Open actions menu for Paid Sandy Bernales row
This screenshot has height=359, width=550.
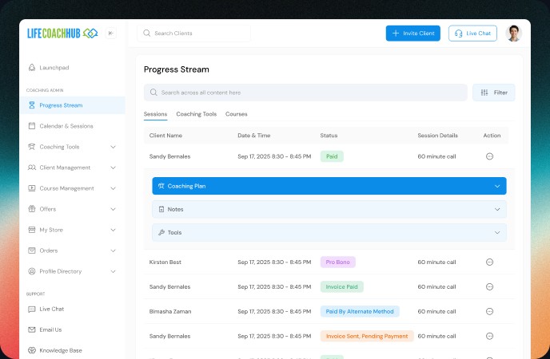pyautogui.click(x=490, y=156)
